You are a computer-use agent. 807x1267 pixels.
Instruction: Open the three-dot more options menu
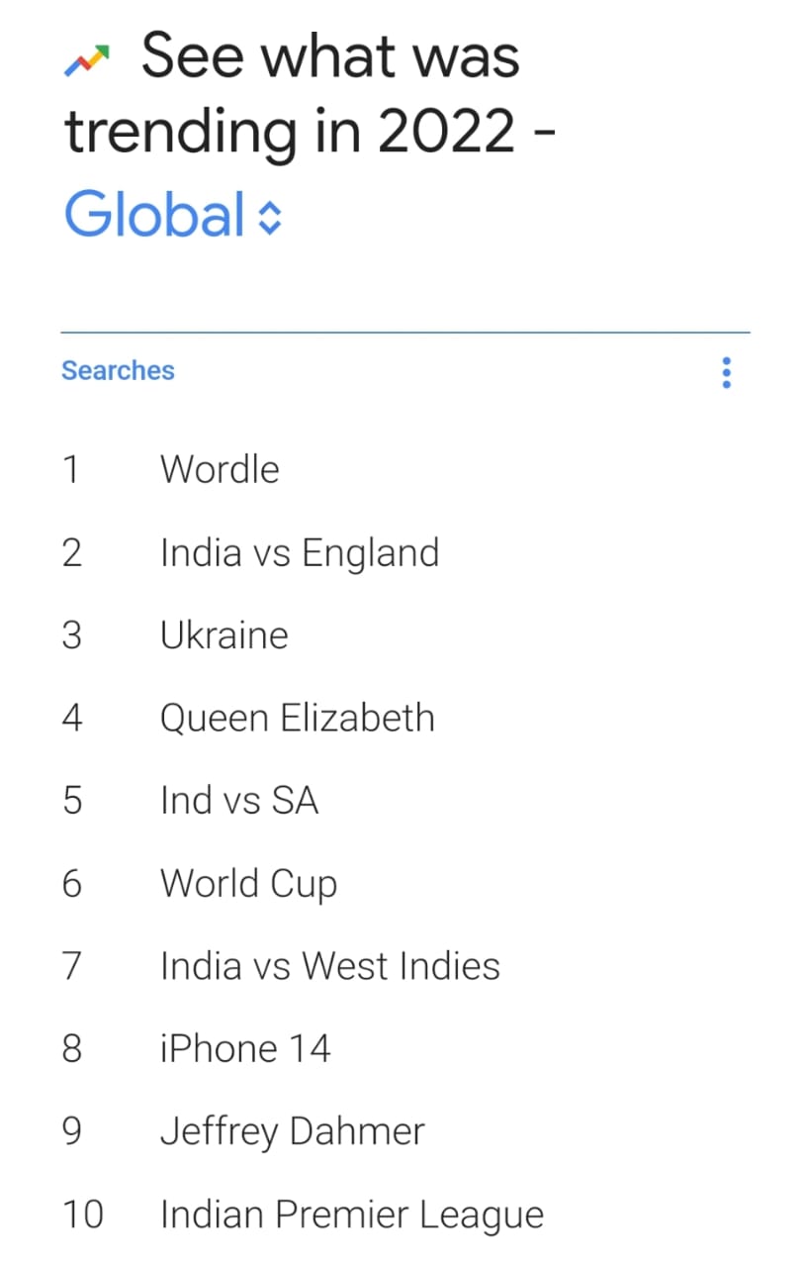point(727,372)
